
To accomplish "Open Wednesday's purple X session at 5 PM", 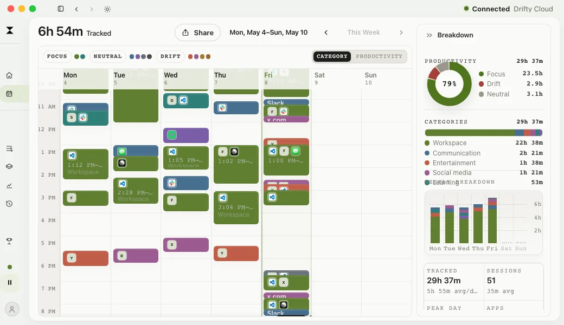I will point(186,245).
